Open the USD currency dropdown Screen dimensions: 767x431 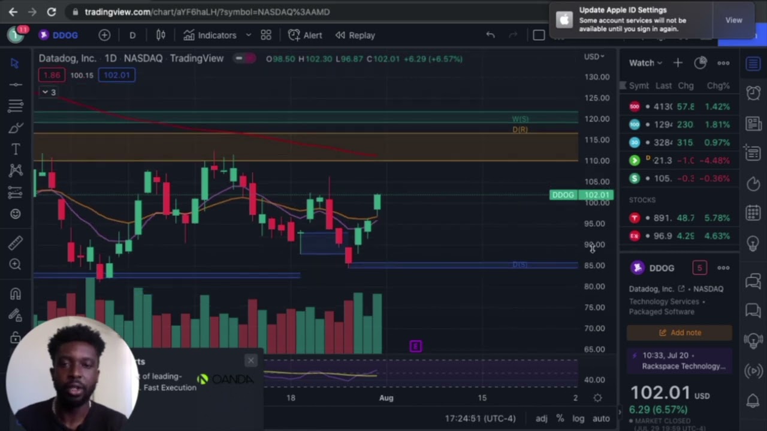click(x=594, y=56)
